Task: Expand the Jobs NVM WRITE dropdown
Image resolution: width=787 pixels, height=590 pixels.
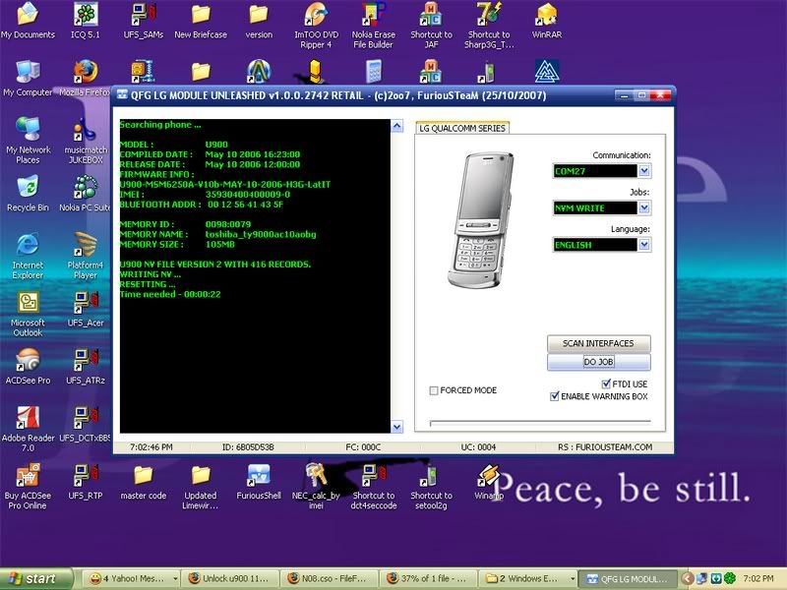Action: 644,207
